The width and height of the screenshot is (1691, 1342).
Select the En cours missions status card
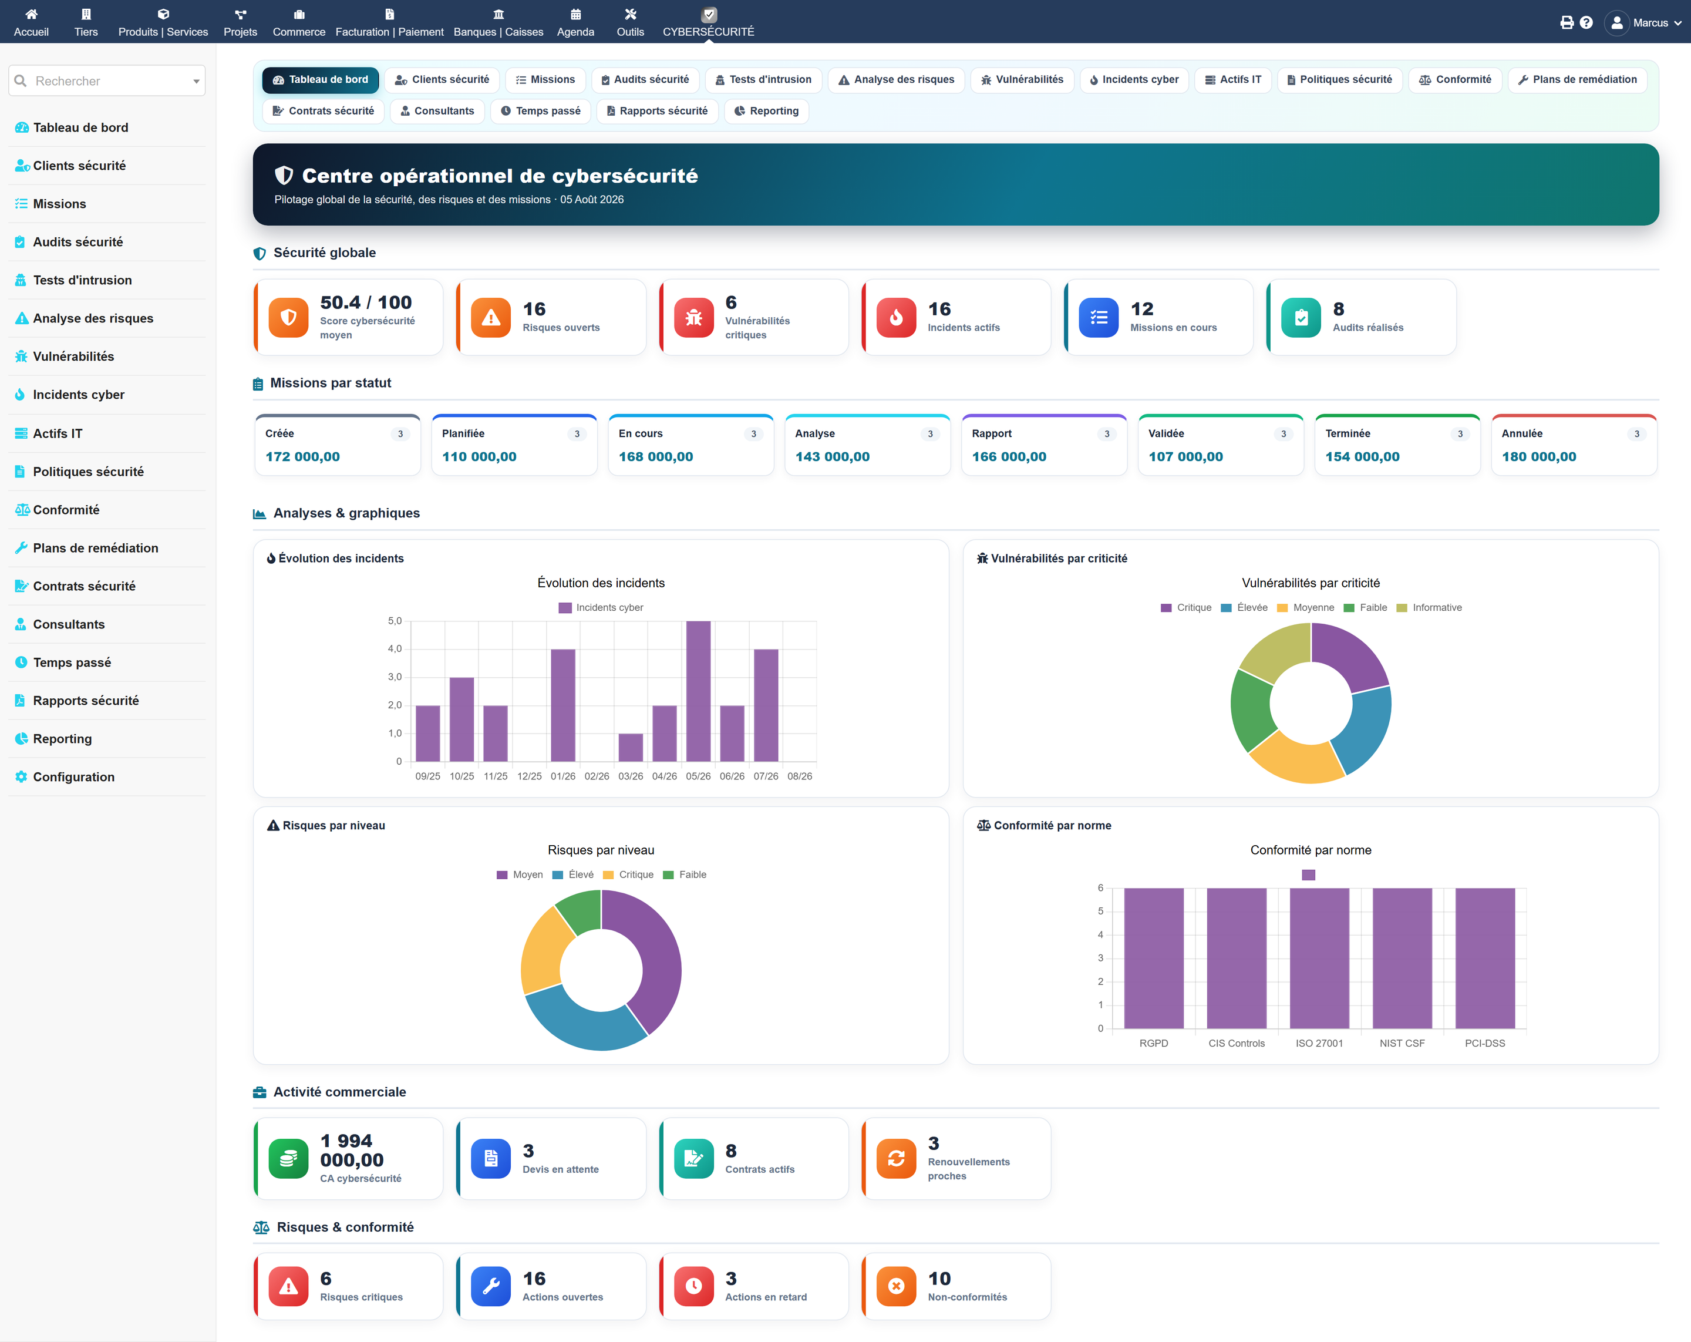coord(690,445)
